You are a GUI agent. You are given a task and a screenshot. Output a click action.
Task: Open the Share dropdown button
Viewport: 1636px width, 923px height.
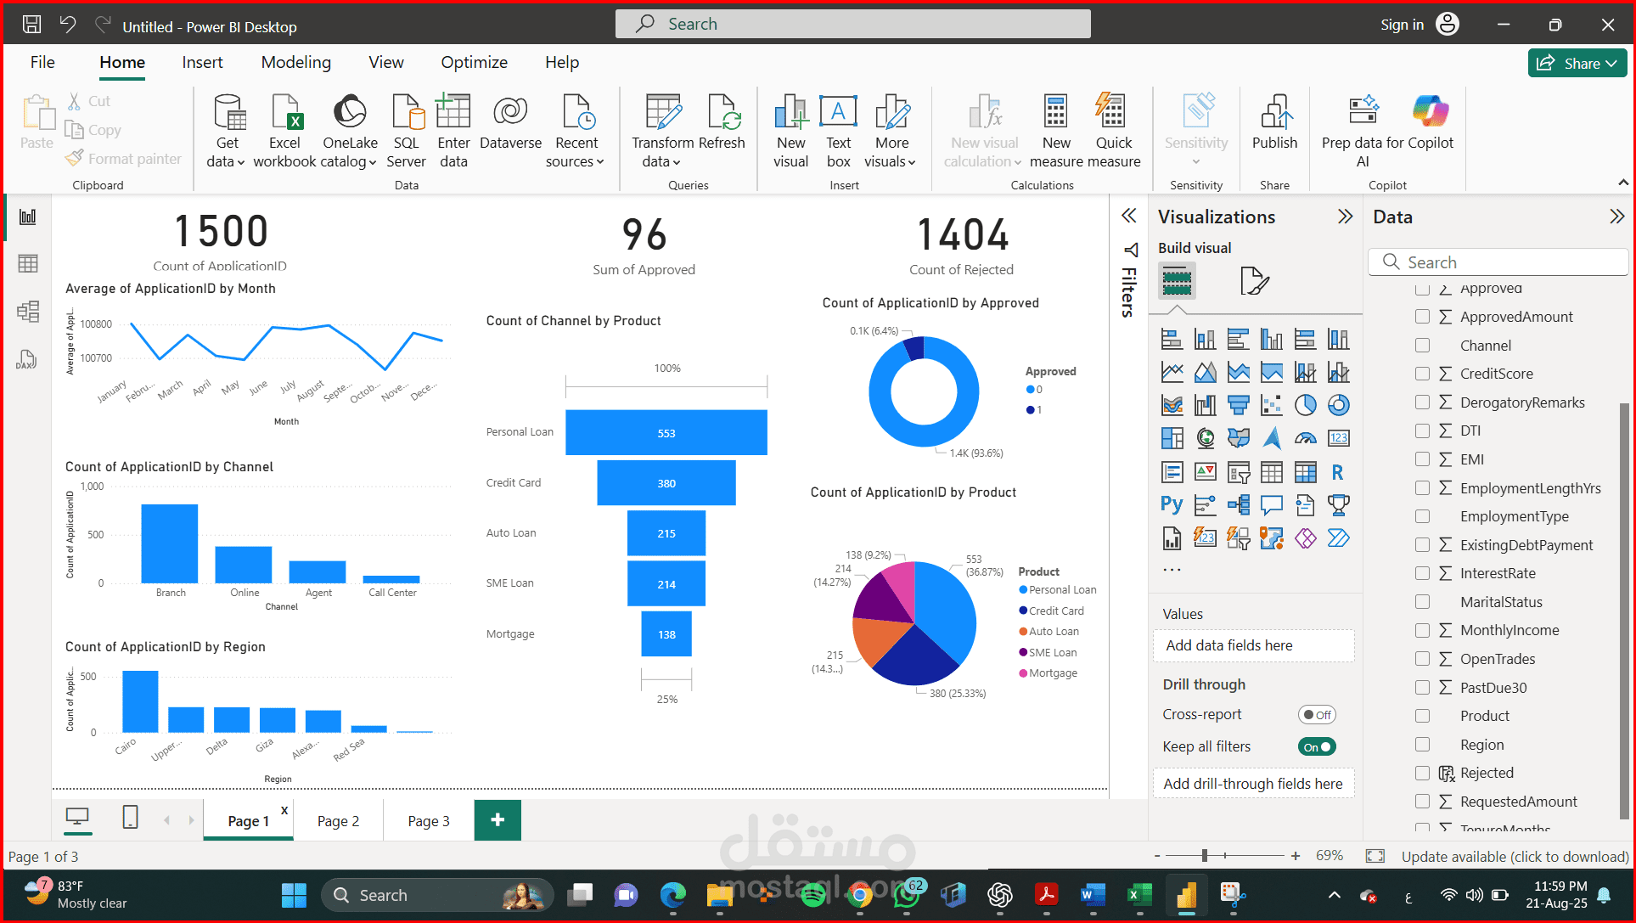coord(1578,64)
